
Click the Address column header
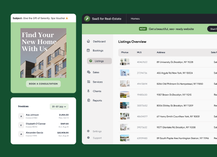tap(161, 52)
